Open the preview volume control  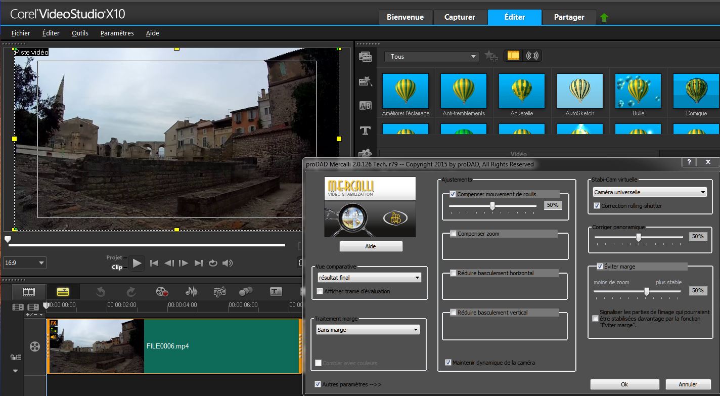228,263
